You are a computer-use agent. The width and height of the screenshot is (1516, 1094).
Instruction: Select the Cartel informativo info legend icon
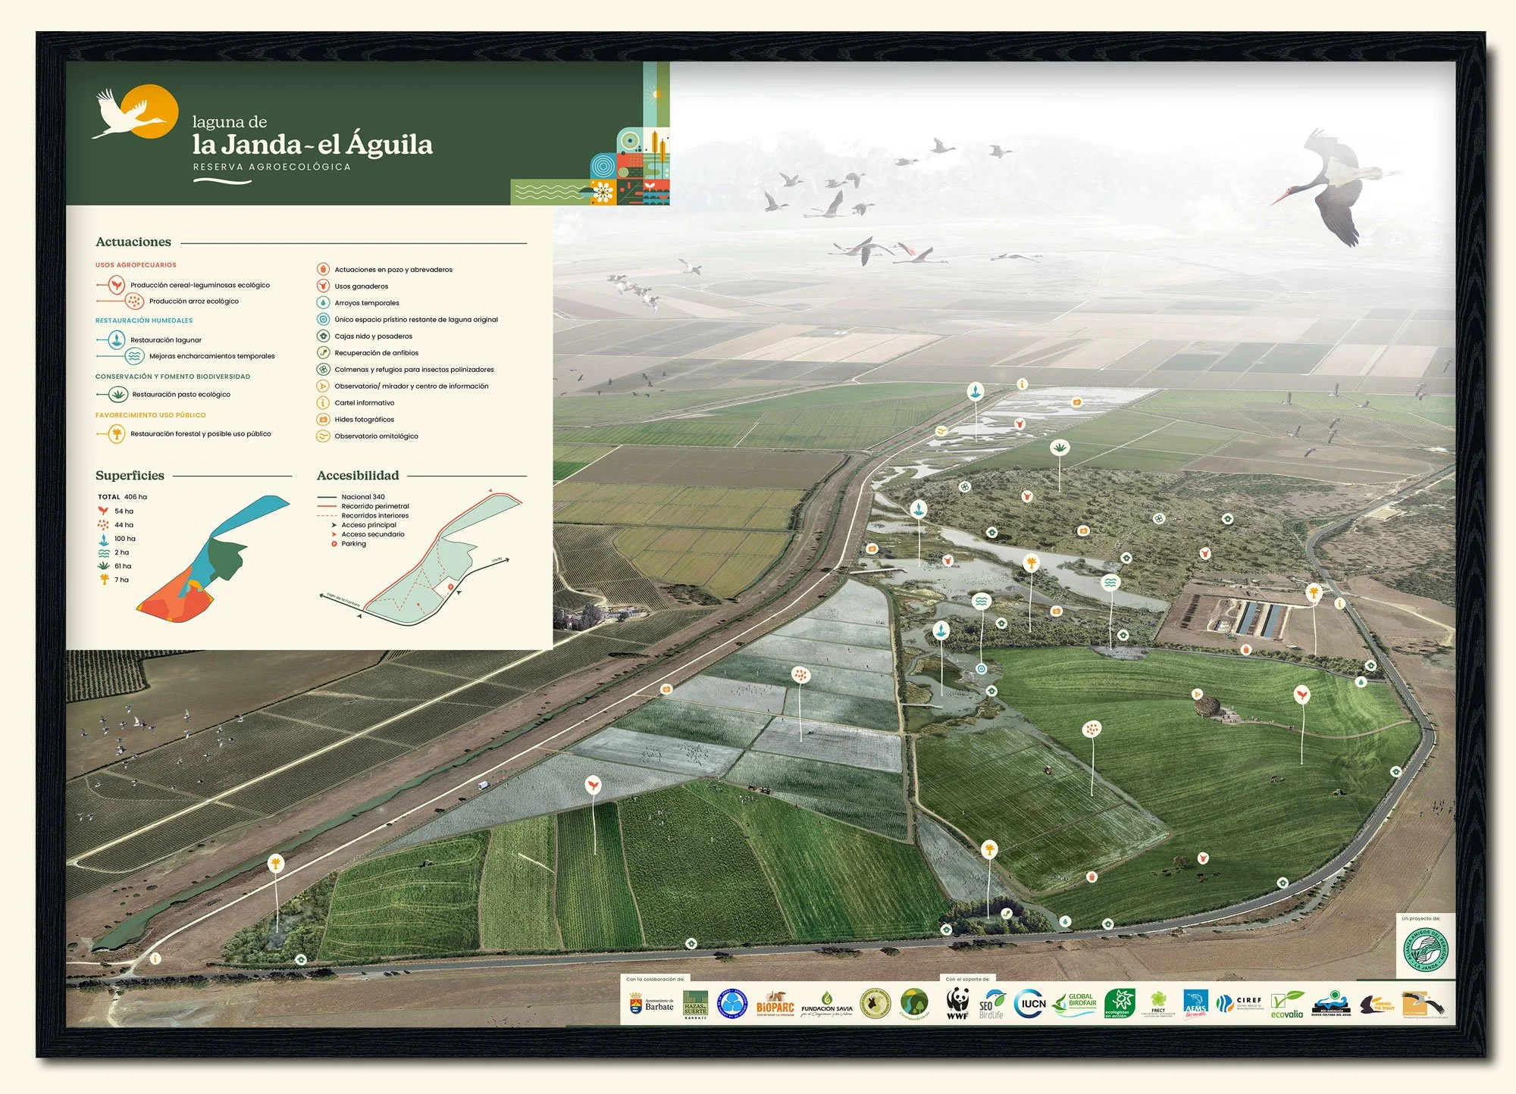pos(323,403)
